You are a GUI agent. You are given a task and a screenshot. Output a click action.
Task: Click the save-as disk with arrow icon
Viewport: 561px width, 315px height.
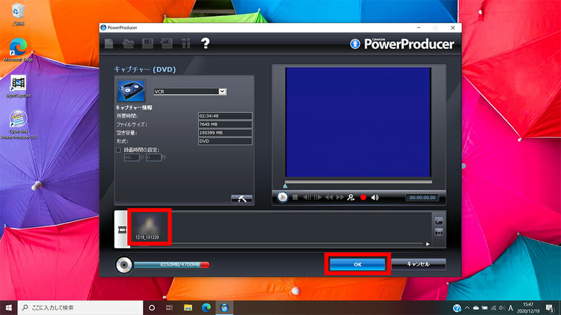click(x=167, y=44)
